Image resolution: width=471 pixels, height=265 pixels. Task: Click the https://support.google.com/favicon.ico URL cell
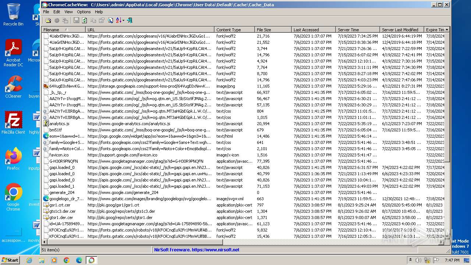coord(123,155)
